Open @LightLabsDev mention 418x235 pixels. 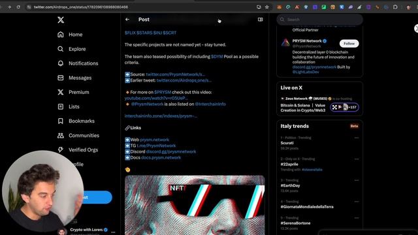coord(306,72)
